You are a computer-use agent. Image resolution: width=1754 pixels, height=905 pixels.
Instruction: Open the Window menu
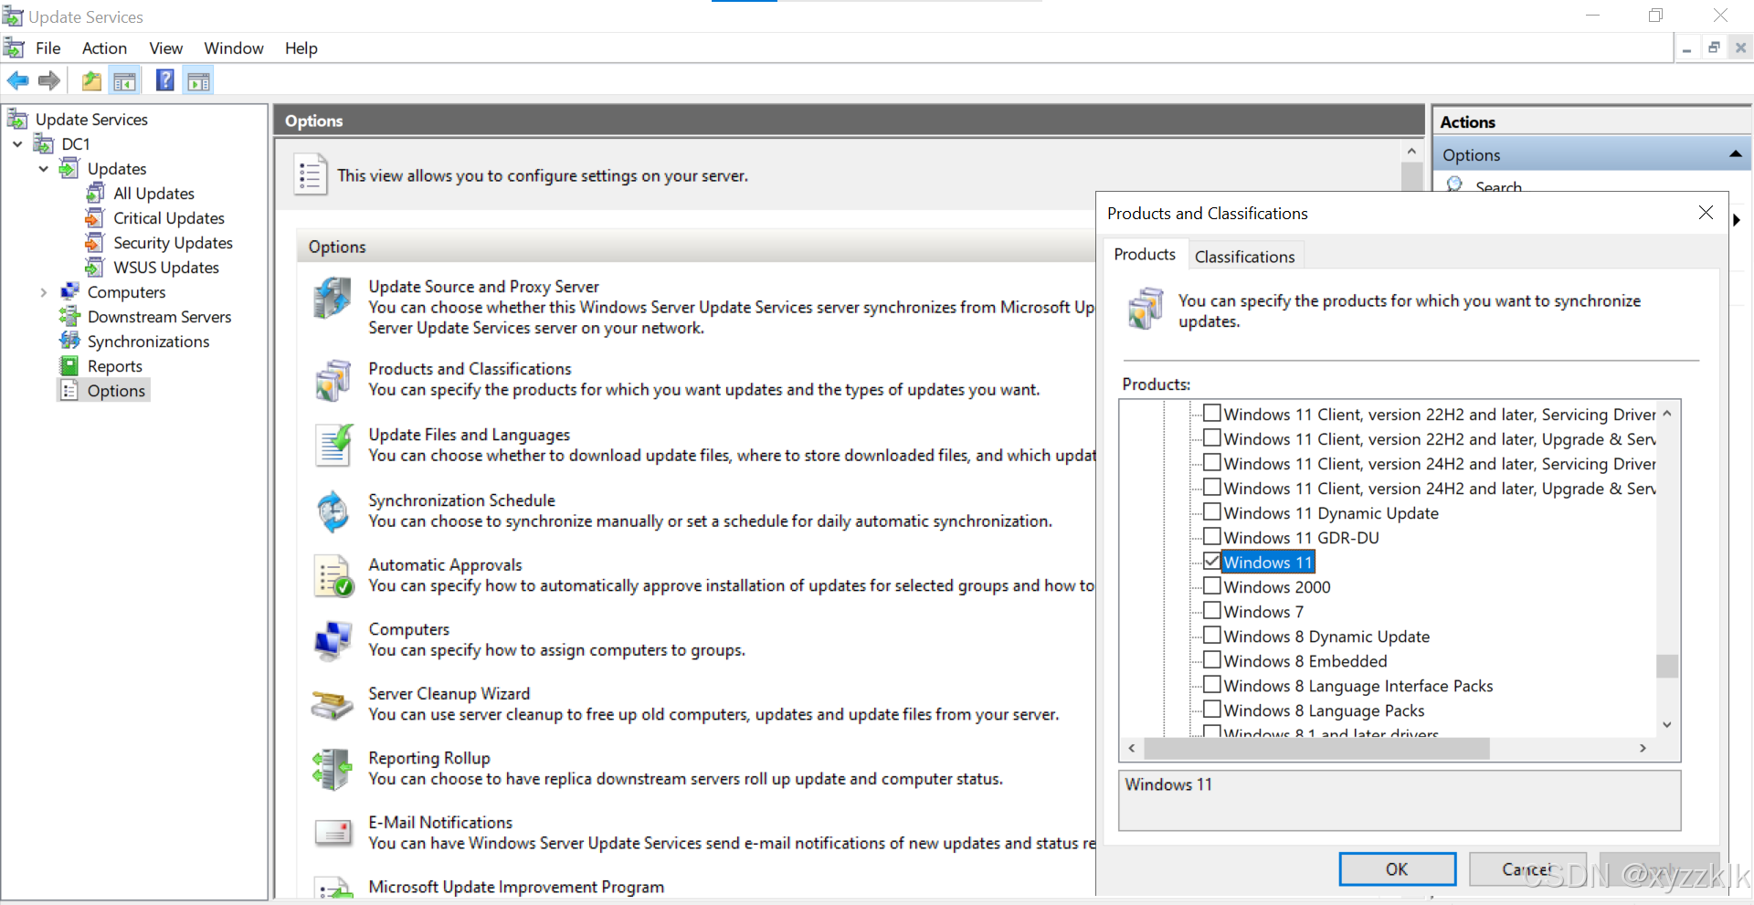(234, 48)
